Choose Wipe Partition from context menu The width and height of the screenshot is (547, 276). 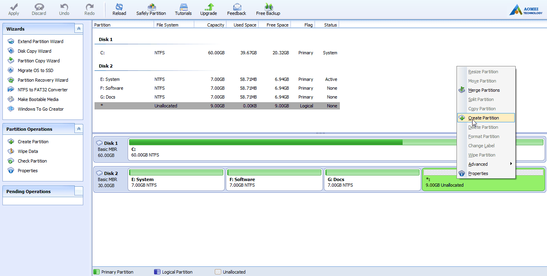click(486, 155)
